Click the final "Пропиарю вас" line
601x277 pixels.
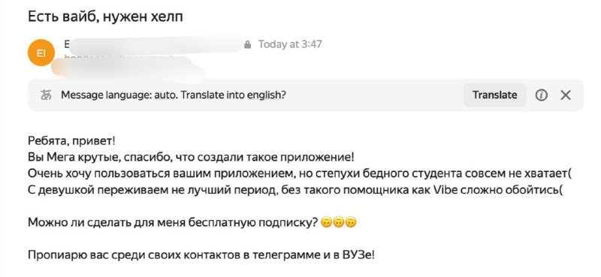click(201, 254)
